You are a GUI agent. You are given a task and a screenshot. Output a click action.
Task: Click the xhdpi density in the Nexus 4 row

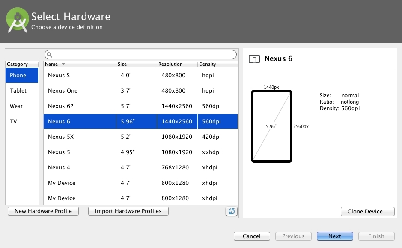tap(210, 167)
